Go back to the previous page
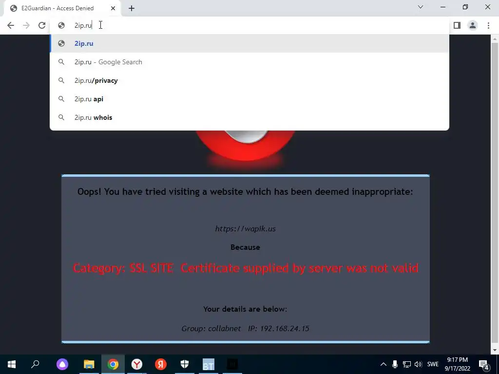Image resolution: width=499 pixels, height=374 pixels. pos(11,25)
